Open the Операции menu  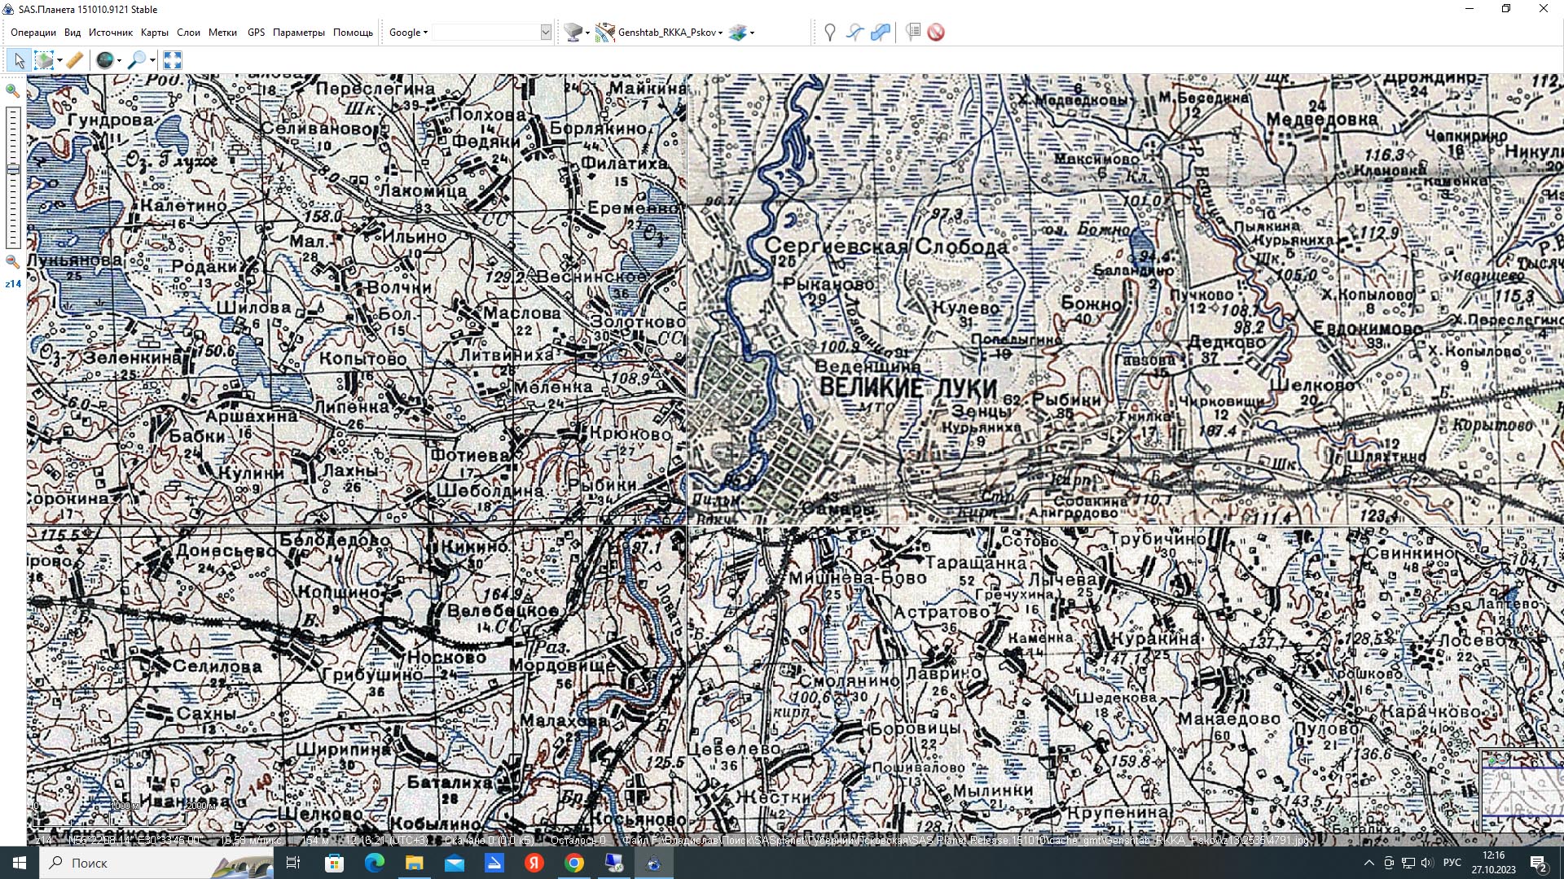pos(33,33)
